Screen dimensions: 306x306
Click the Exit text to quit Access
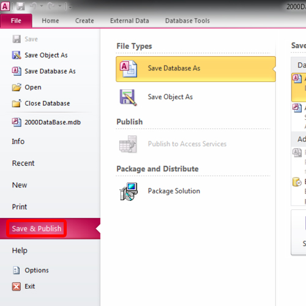click(30, 286)
